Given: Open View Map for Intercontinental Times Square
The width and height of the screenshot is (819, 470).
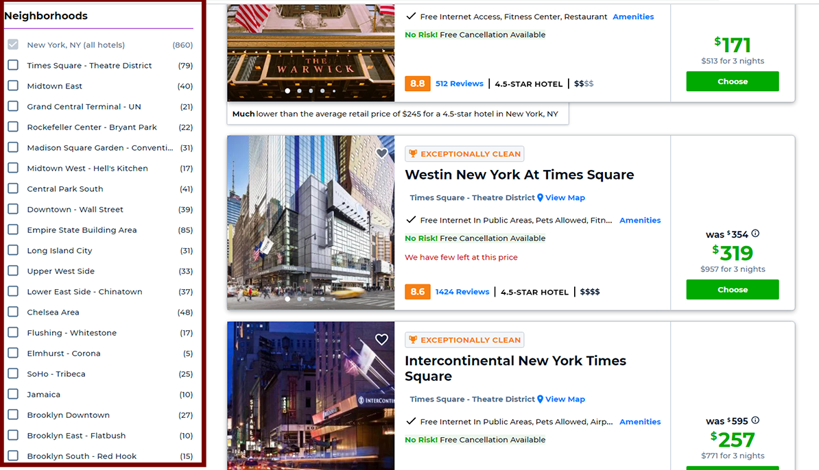Looking at the screenshot, I should click(565, 399).
